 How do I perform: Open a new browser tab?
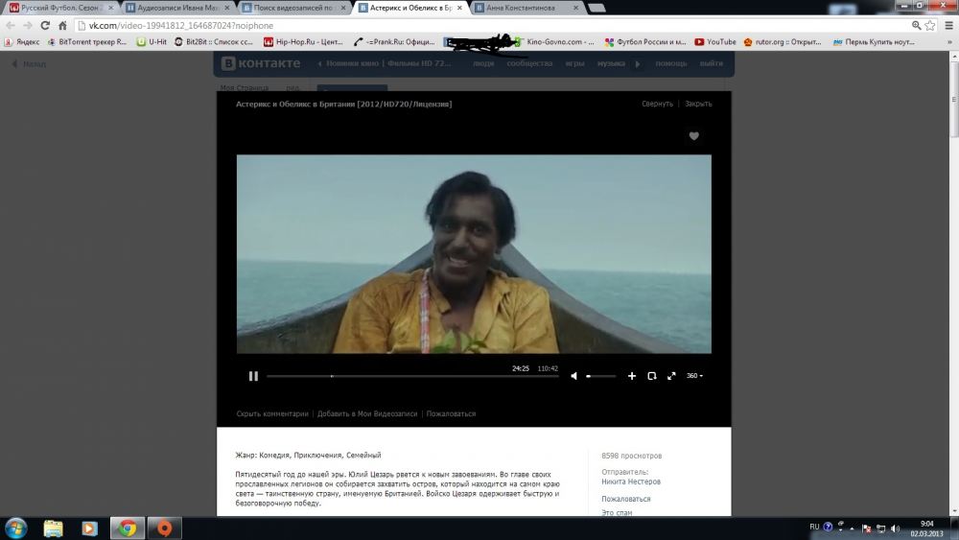[x=596, y=8]
